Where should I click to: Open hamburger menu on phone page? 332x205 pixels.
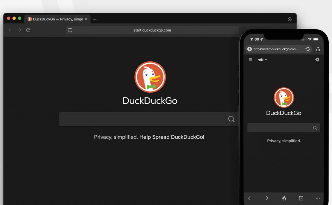[x=250, y=60]
